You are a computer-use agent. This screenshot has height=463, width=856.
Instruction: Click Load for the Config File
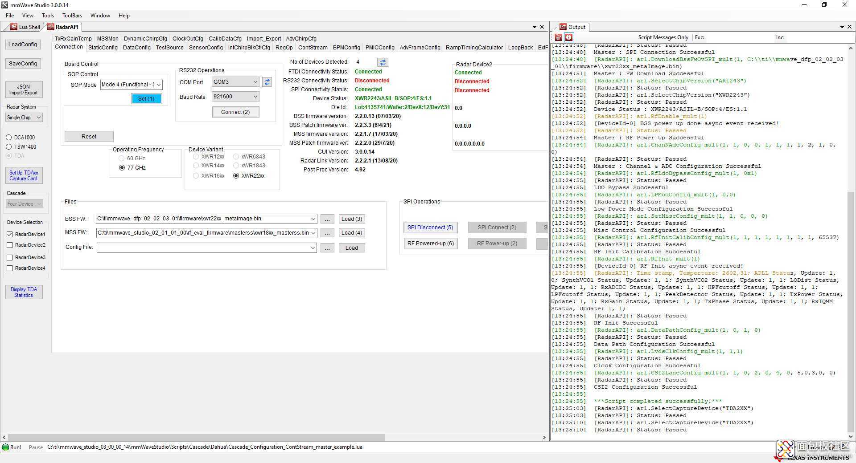(x=352, y=248)
